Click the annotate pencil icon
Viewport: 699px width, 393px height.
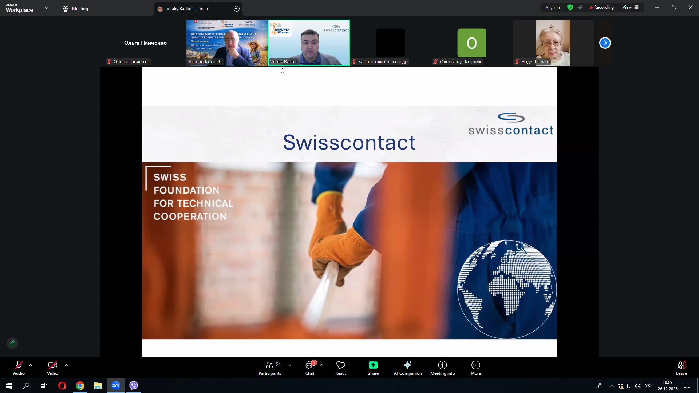(12, 343)
